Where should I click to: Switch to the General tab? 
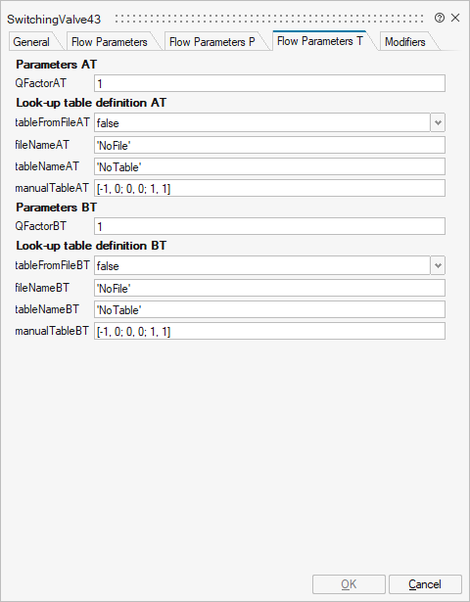(31, 41)
